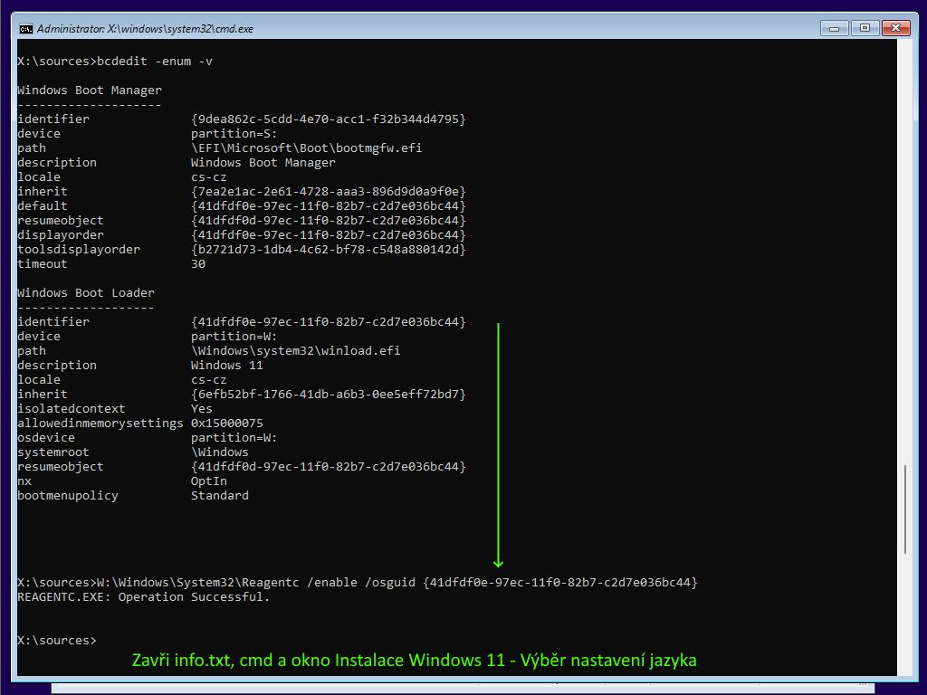Click path \EFI\Microsoft\Boot\bootmgfw.efi
The height and width of the screenshot is (695, 927).
306,148
